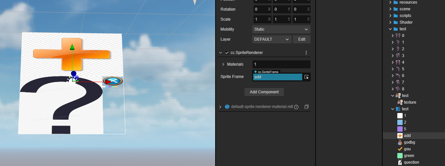Select the godbg sprite frame icon

[400, 142]
